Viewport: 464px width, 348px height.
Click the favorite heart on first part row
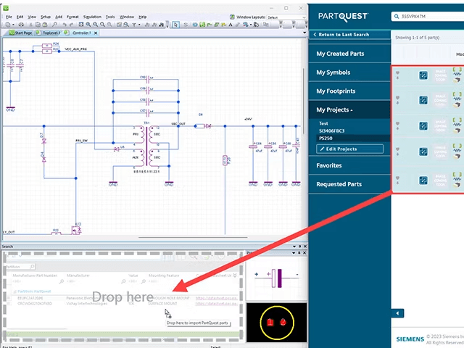(397, 72)
